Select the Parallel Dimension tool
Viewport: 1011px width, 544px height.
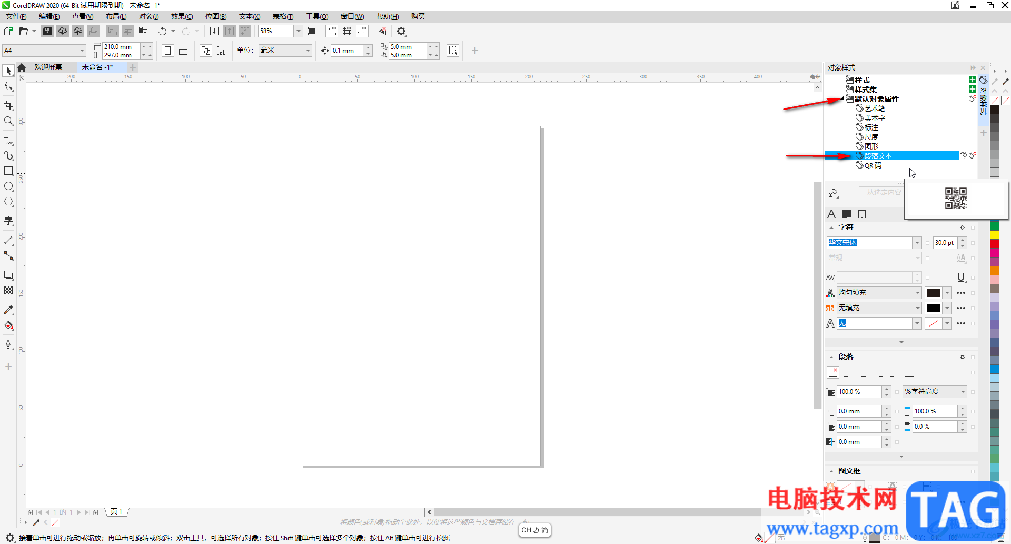pyautogui.click(x=8, y=241)
